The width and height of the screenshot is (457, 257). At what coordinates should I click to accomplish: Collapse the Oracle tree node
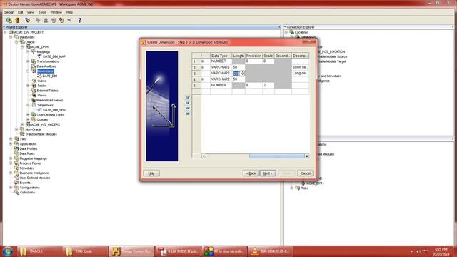click(16, 42)
